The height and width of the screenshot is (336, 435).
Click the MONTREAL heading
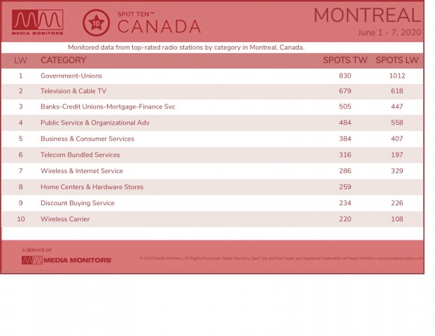click(367, 15)
